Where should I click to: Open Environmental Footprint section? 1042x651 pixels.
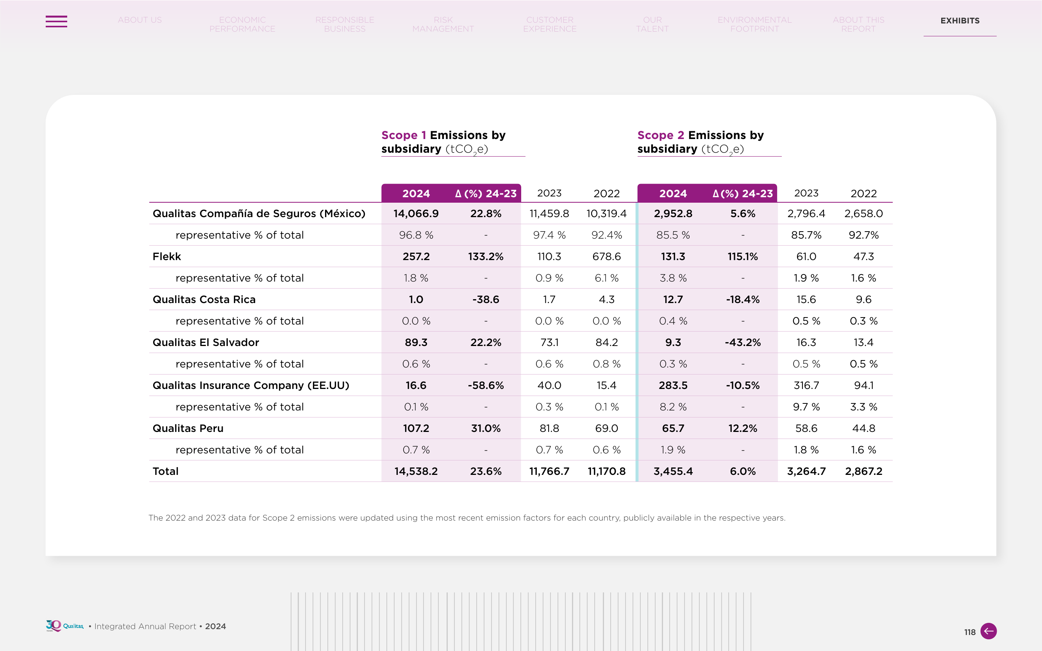754,25
